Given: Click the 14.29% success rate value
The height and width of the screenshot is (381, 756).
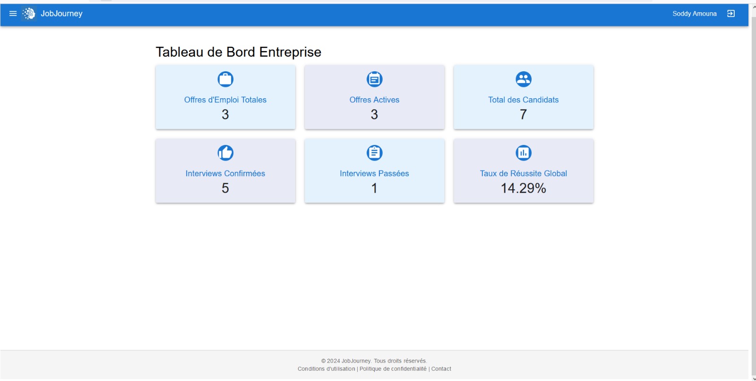Looking at the screenshot, I should [x=523, y=188].
